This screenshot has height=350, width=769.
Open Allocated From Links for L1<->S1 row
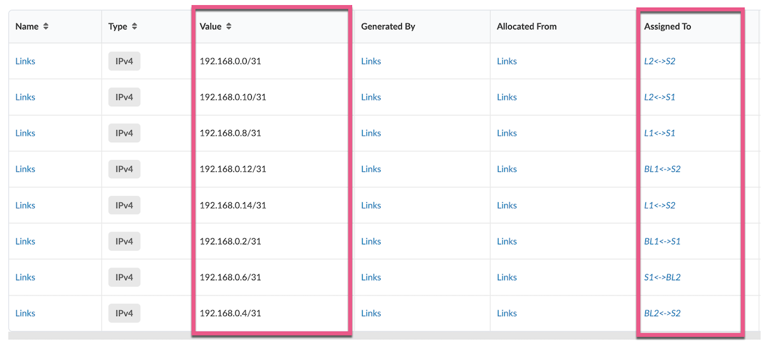pyautogui.click(x=507, y=133)
